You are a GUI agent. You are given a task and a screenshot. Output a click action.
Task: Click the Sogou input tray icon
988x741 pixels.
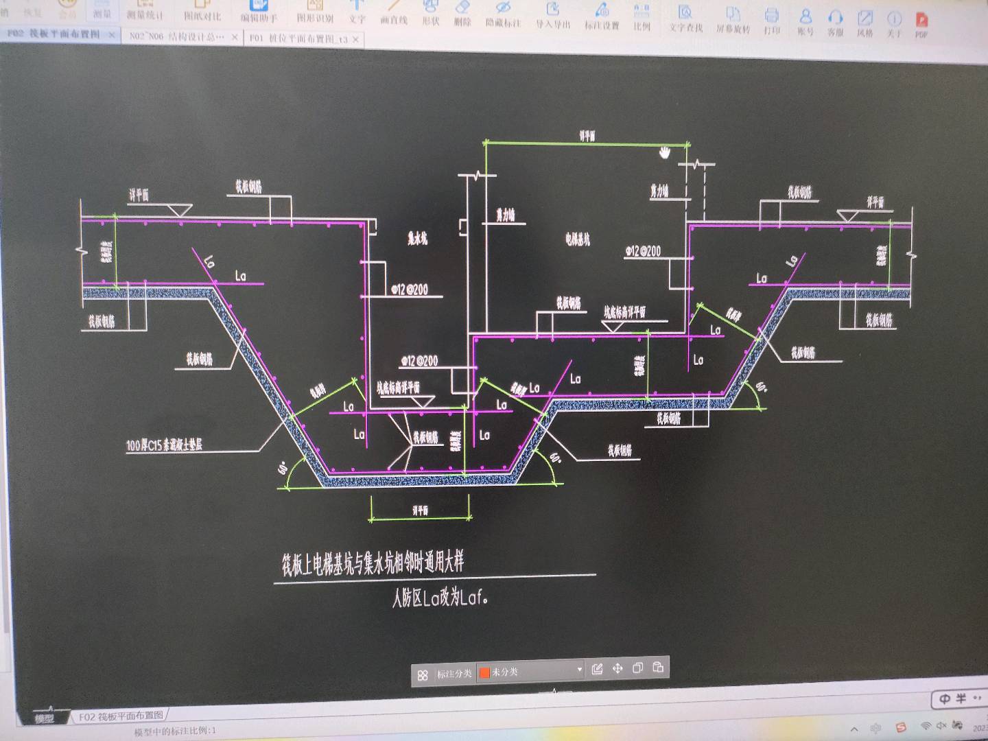tap(901, 727)
